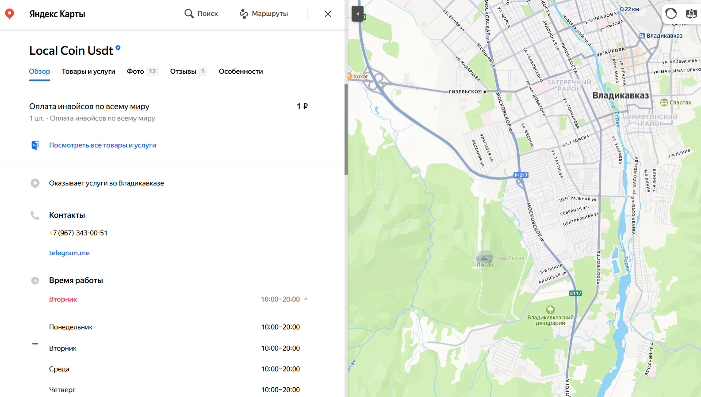Click the Время работы heading
The image size is (701, 397).
point(76,280)
